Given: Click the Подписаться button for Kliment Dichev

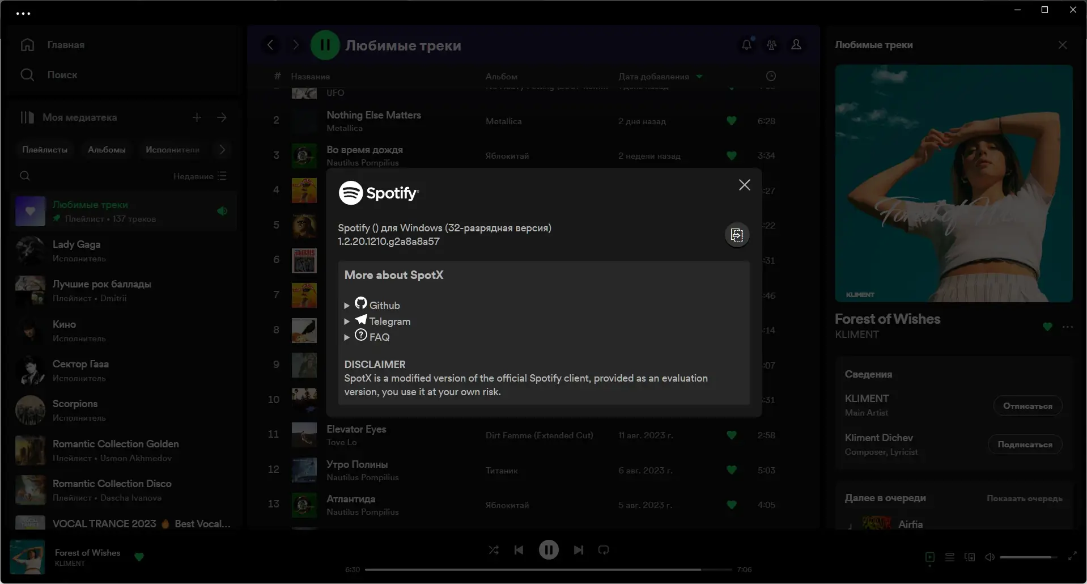Looking at the screenshot, I should tap(1025, 445).
